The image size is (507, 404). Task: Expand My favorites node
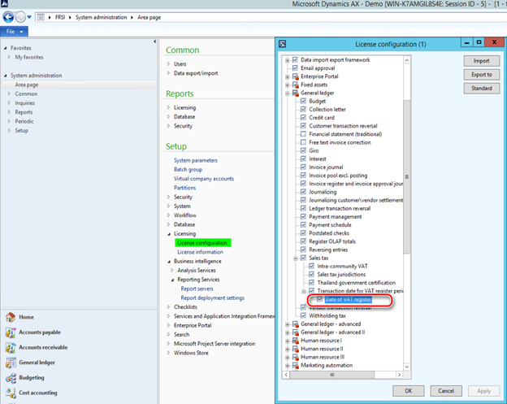pyautogui.click(x=9, y=57)
